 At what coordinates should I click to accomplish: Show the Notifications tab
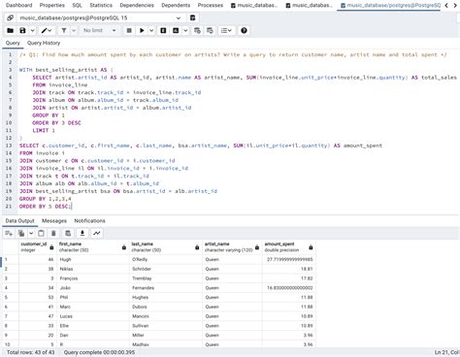coord(89,221)
